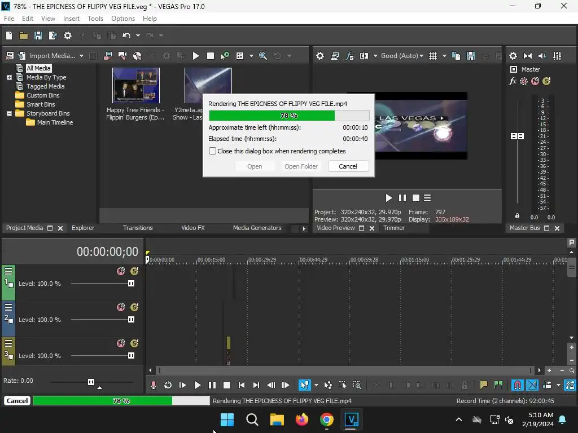Click the Import Media icon

click(22, 56)
